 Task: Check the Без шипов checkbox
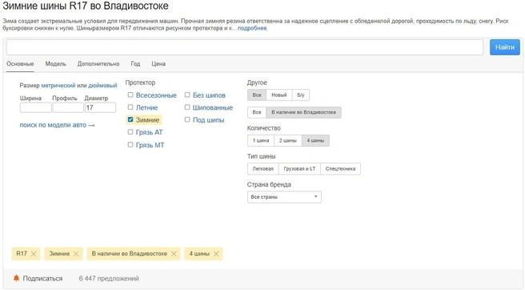point(187,95)
